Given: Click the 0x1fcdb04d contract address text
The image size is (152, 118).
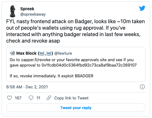Looking at the screenshot, I should (x=89, y=65).
